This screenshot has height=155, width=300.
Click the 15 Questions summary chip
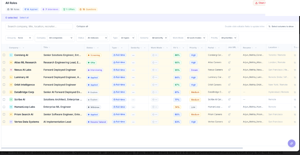click(88, 9)
